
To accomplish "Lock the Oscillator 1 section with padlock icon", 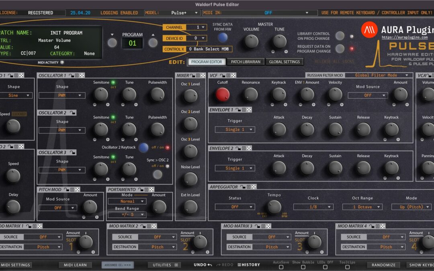I will [x=71, y=75].
